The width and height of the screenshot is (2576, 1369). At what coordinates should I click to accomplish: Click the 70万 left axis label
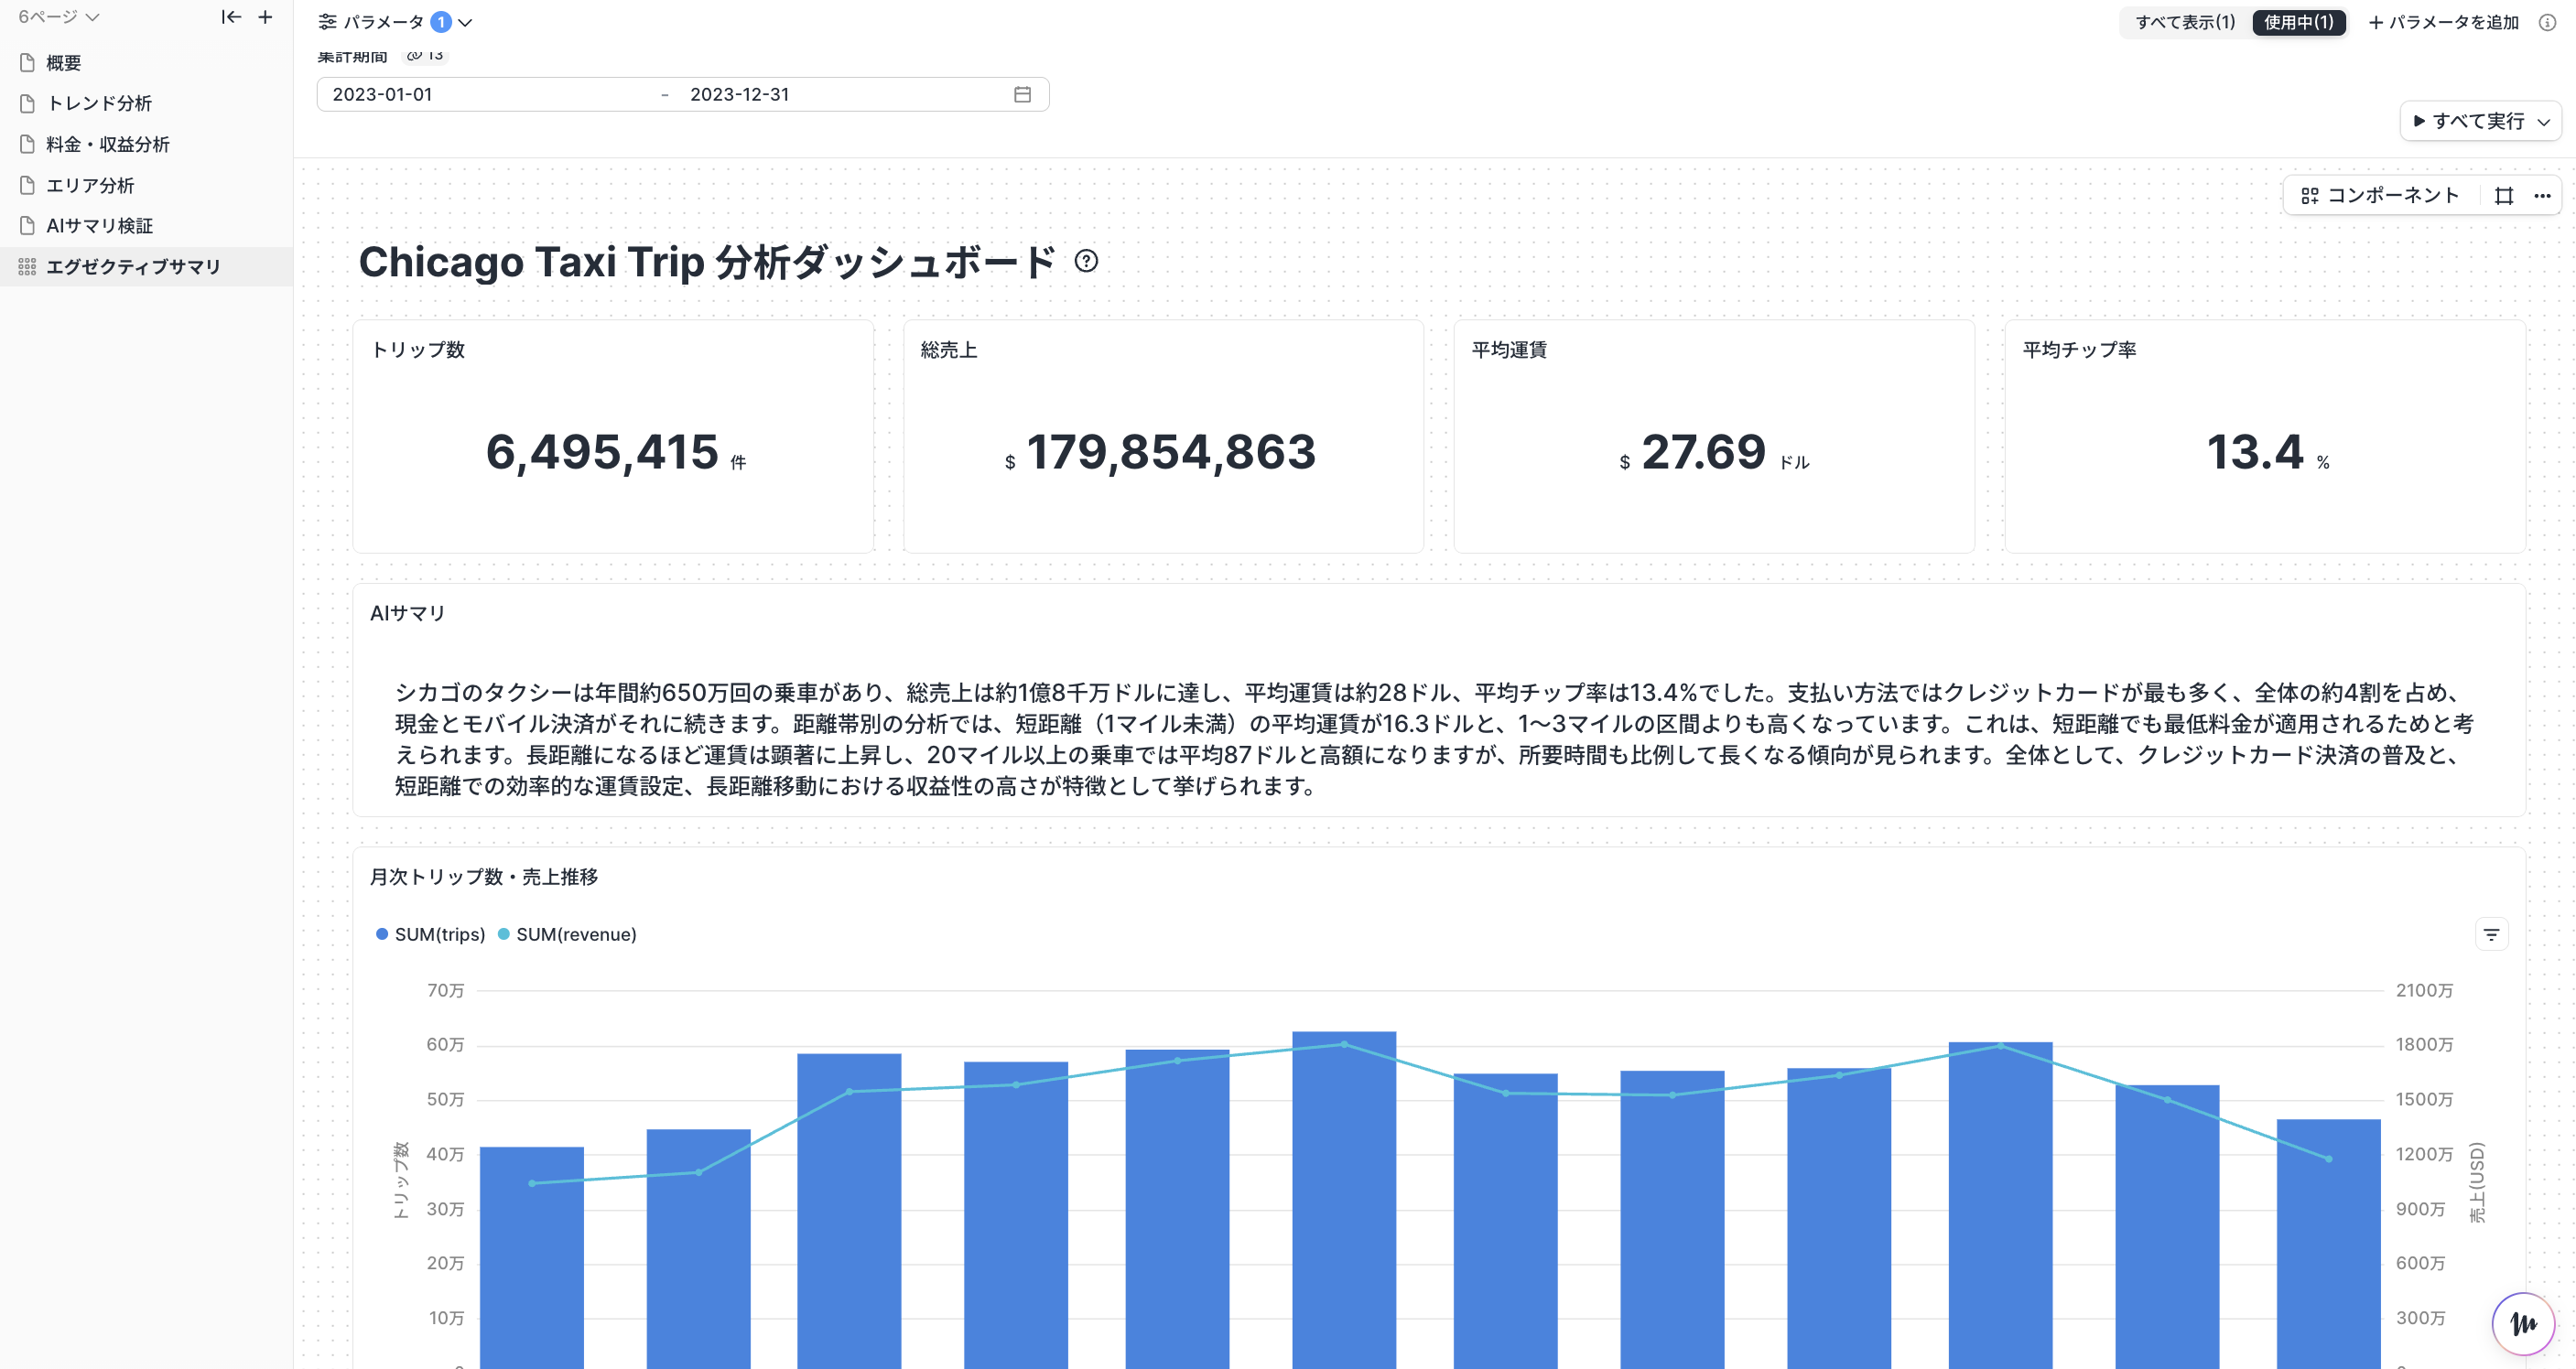(445, 990)
